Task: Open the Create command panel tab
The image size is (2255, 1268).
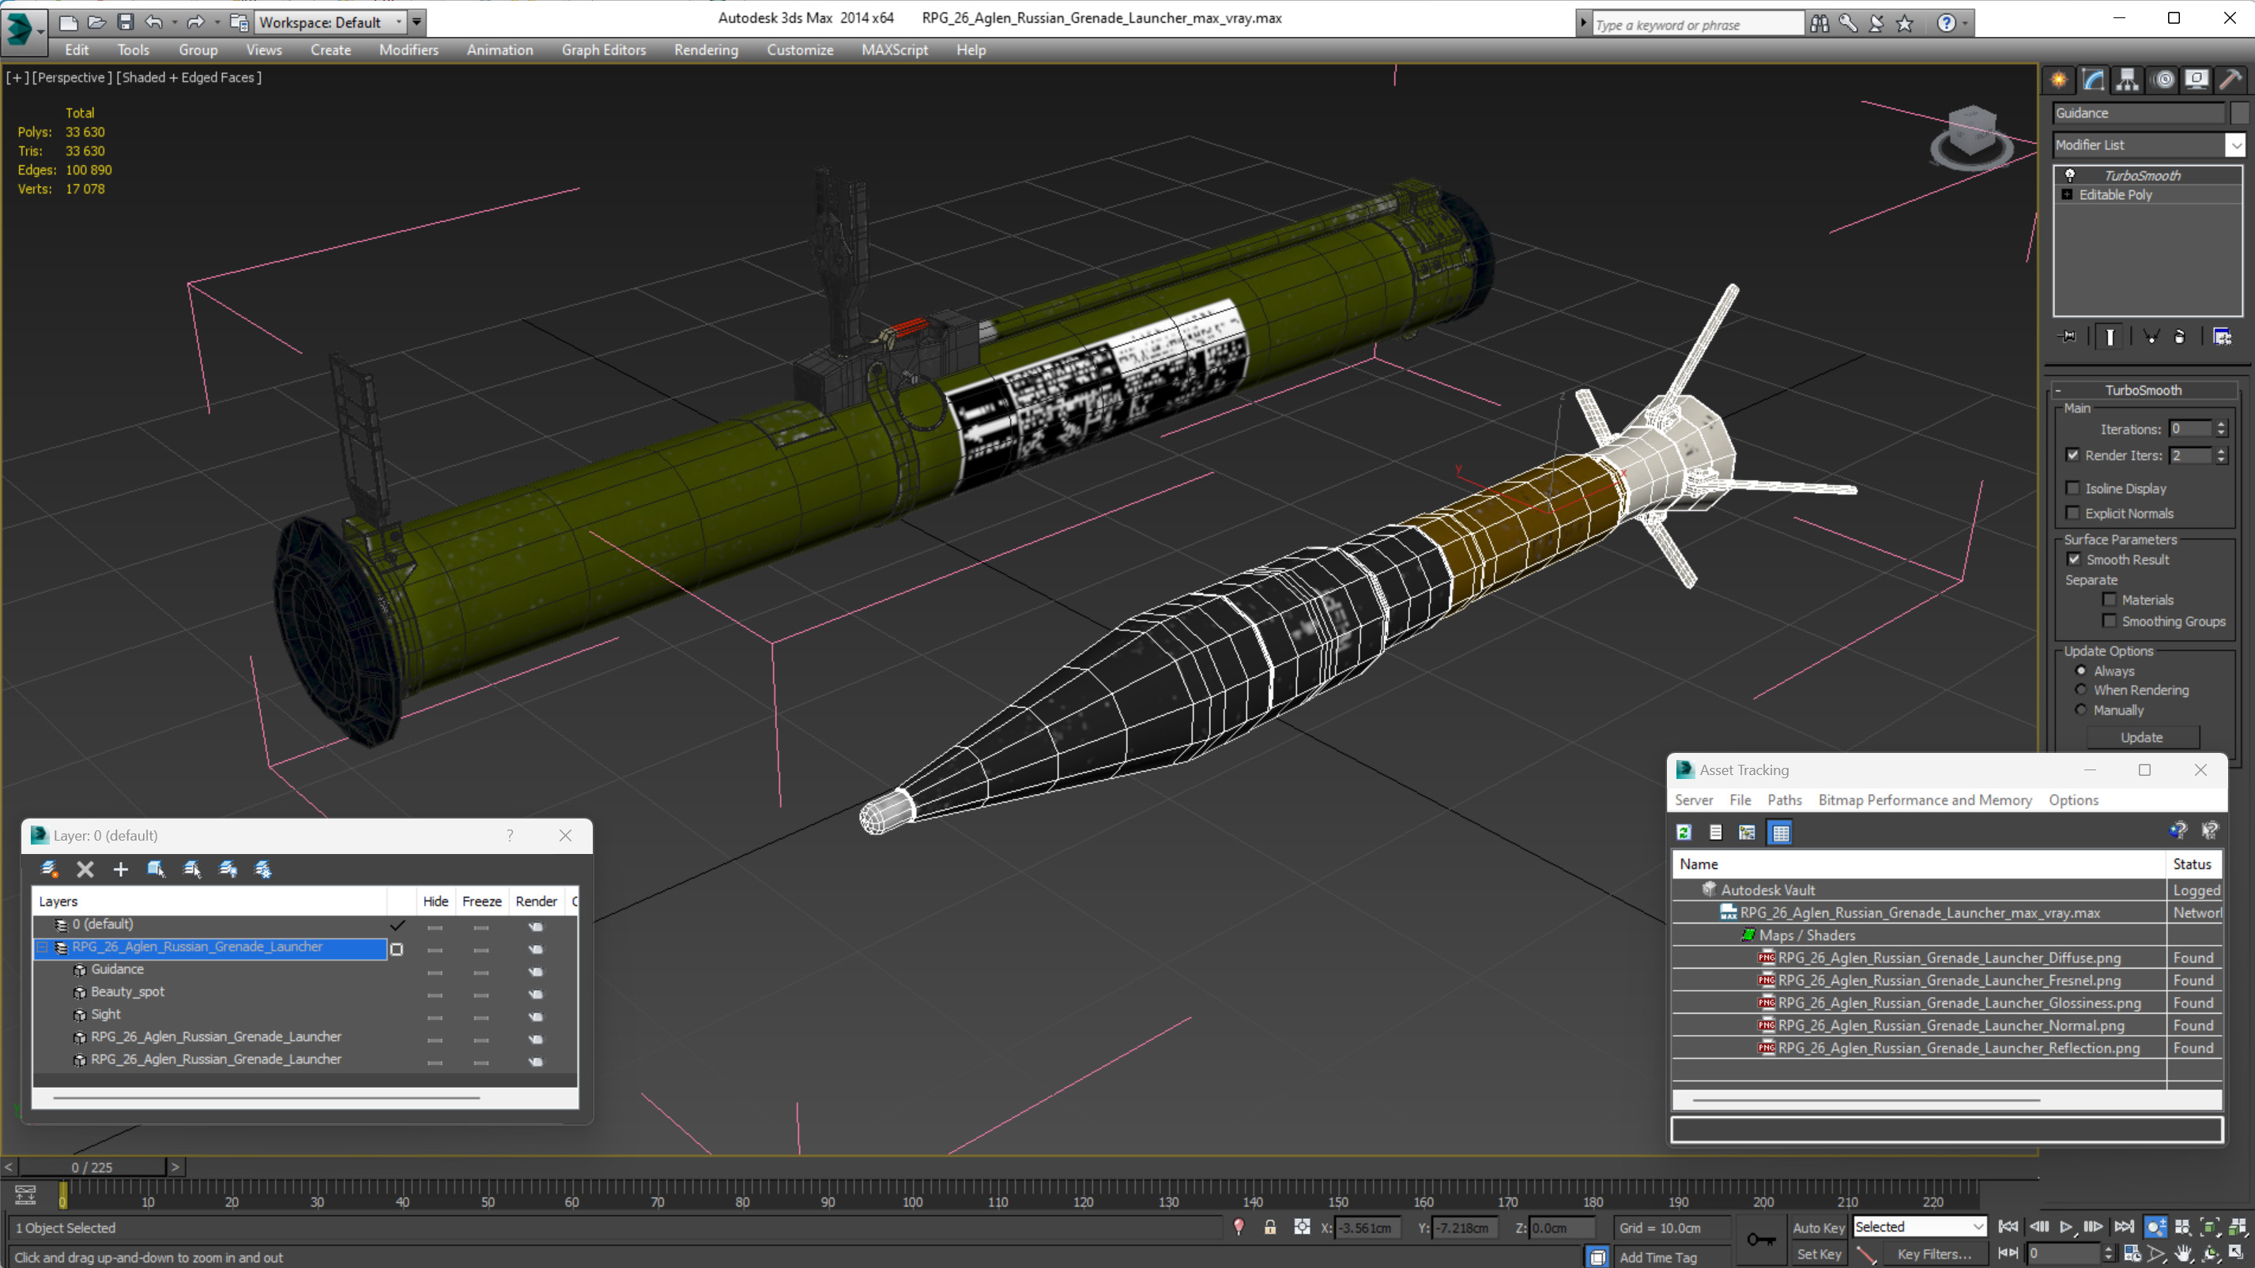Action: click(x=2059, y=80)
